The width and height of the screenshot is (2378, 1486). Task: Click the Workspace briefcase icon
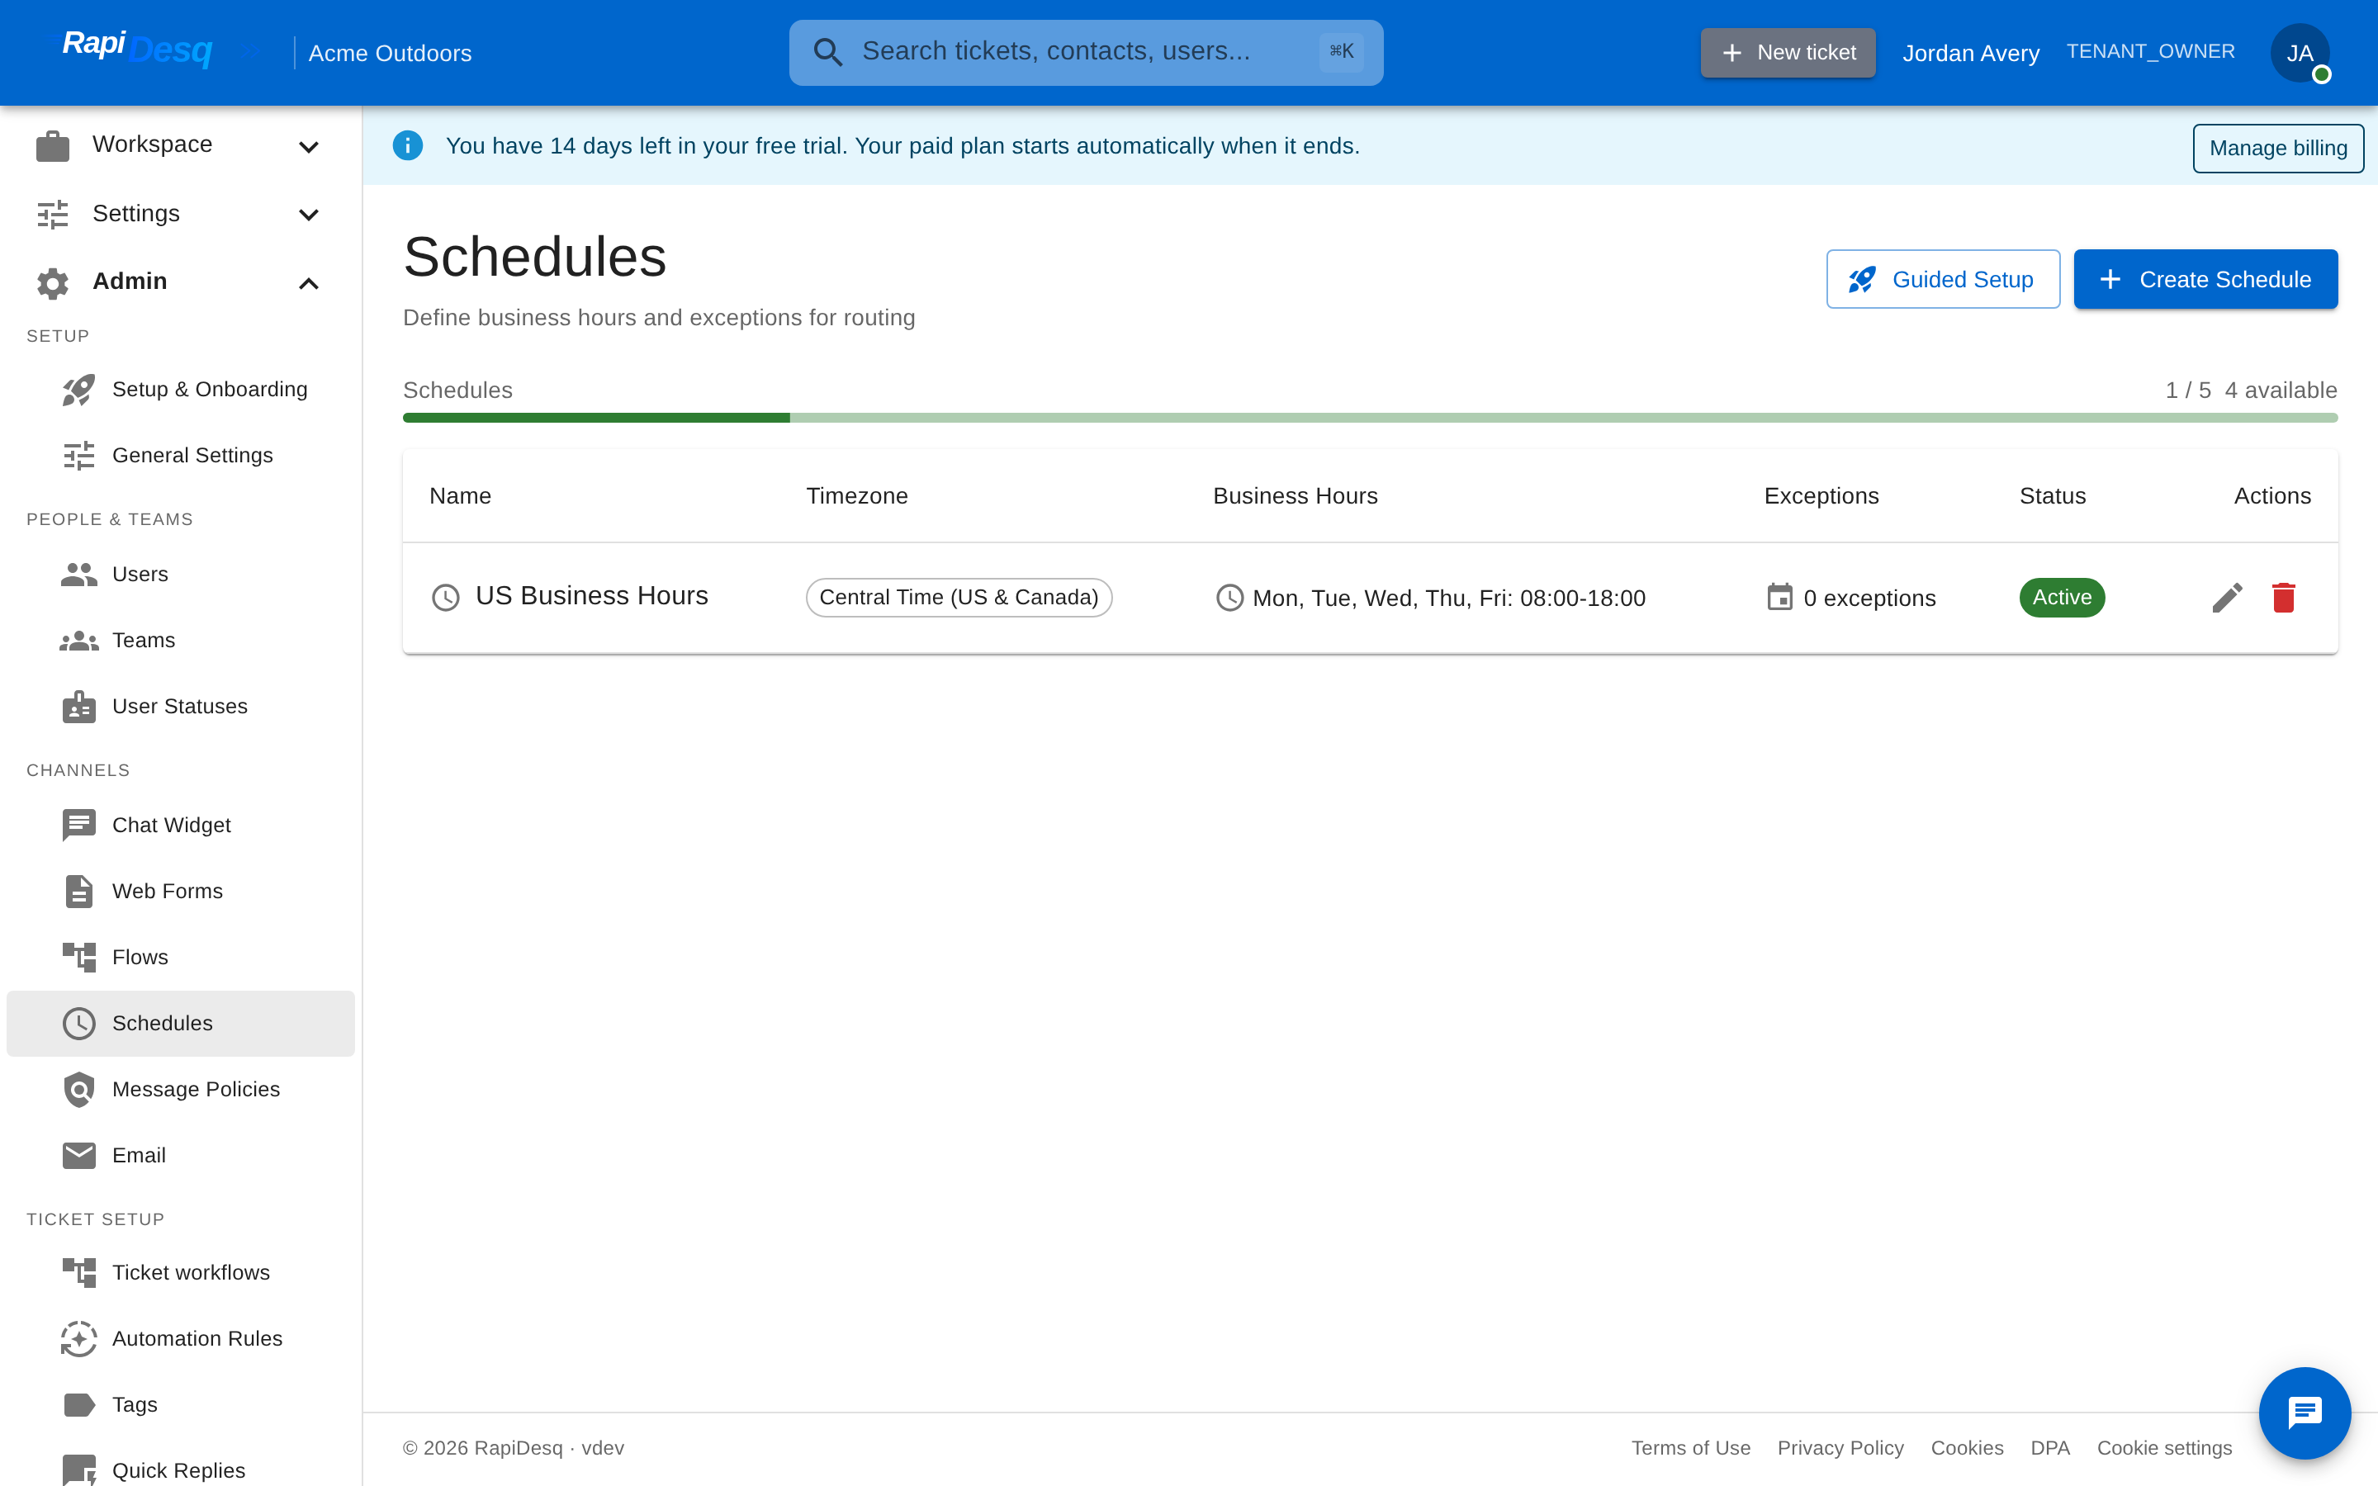point(53,145)
